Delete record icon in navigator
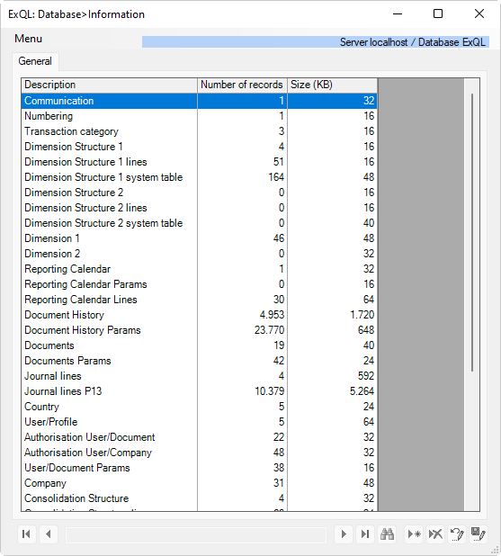 435,534
